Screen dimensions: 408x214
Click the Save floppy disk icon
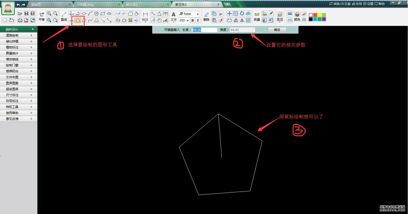[x=26, y=14]
